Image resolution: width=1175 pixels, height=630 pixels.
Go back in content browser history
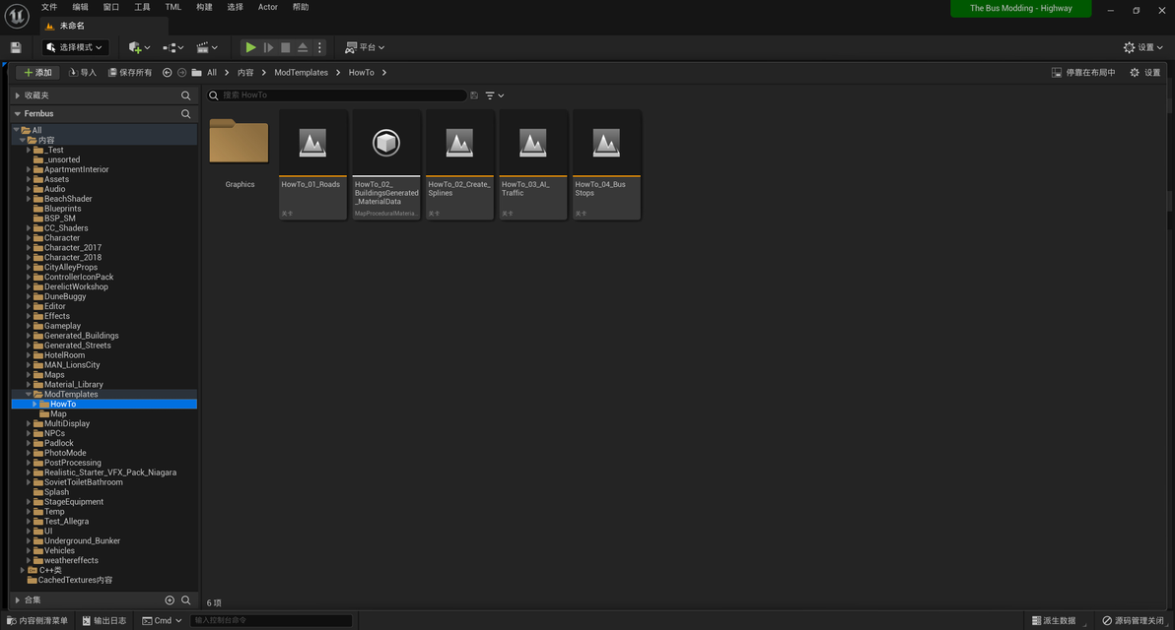click(168, 73)
